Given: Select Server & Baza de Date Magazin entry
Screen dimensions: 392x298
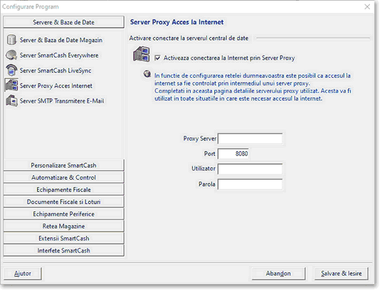Looking at the screenshot, I should 61,40.
